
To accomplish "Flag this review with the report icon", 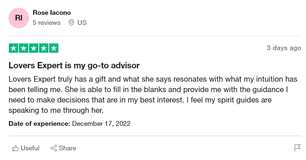I will pyautogui.click(x=297, y=148).
